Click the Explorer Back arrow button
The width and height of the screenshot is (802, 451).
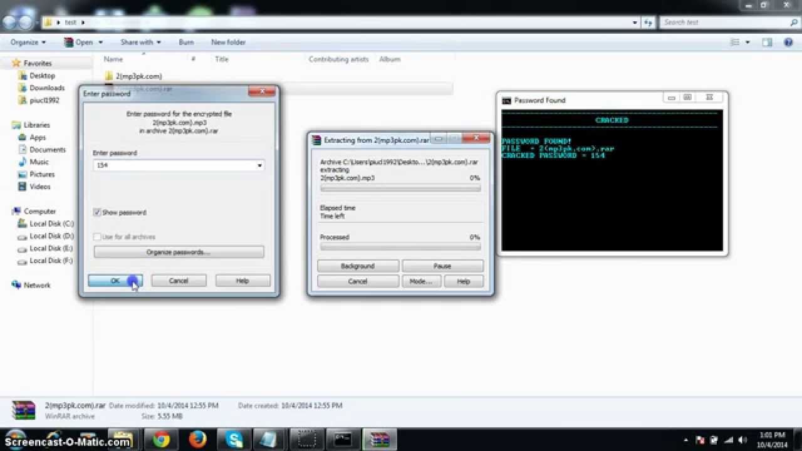point(9,23)
